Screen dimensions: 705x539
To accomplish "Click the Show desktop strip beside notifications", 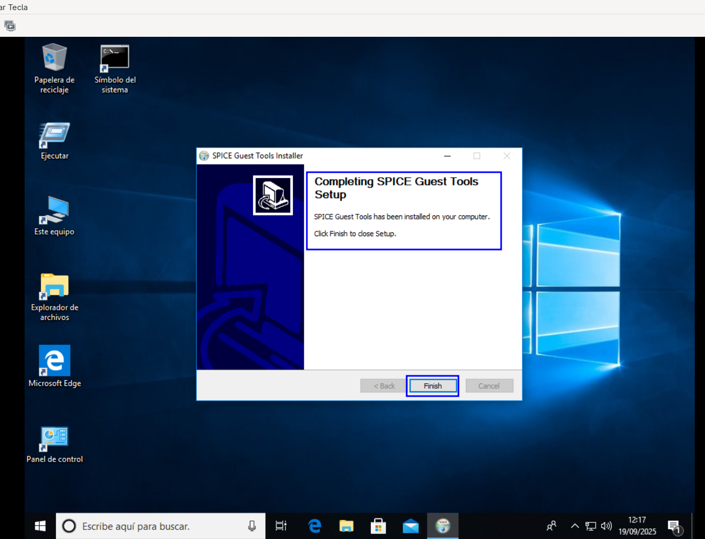I will pyautogui.click(x=693, y=526).
